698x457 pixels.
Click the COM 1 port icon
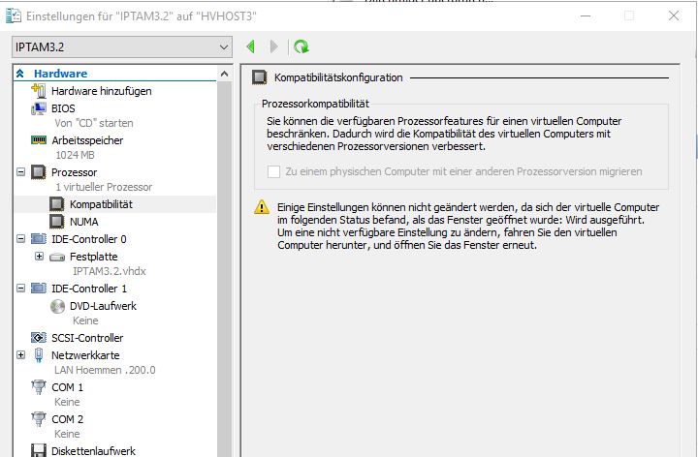click(39, 387)
